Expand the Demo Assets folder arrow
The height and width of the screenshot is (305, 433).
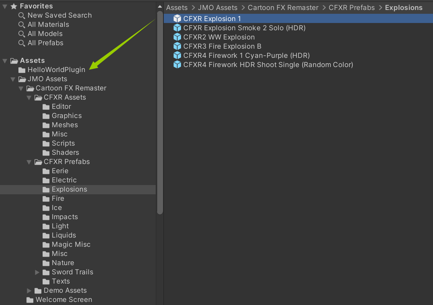pos(29,291)
